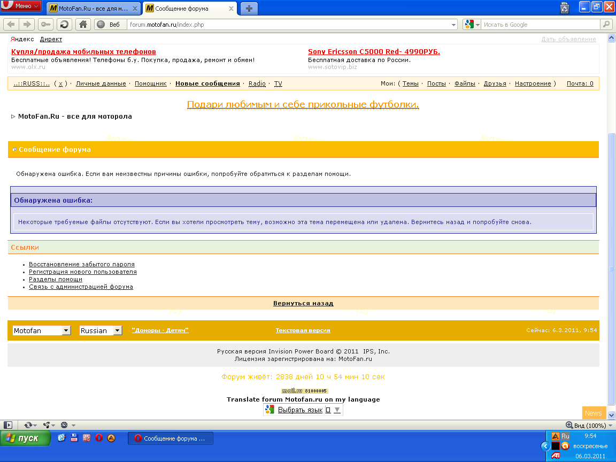Open Текстовая версия
Screen dimensions: 616x462
(303, 330)
